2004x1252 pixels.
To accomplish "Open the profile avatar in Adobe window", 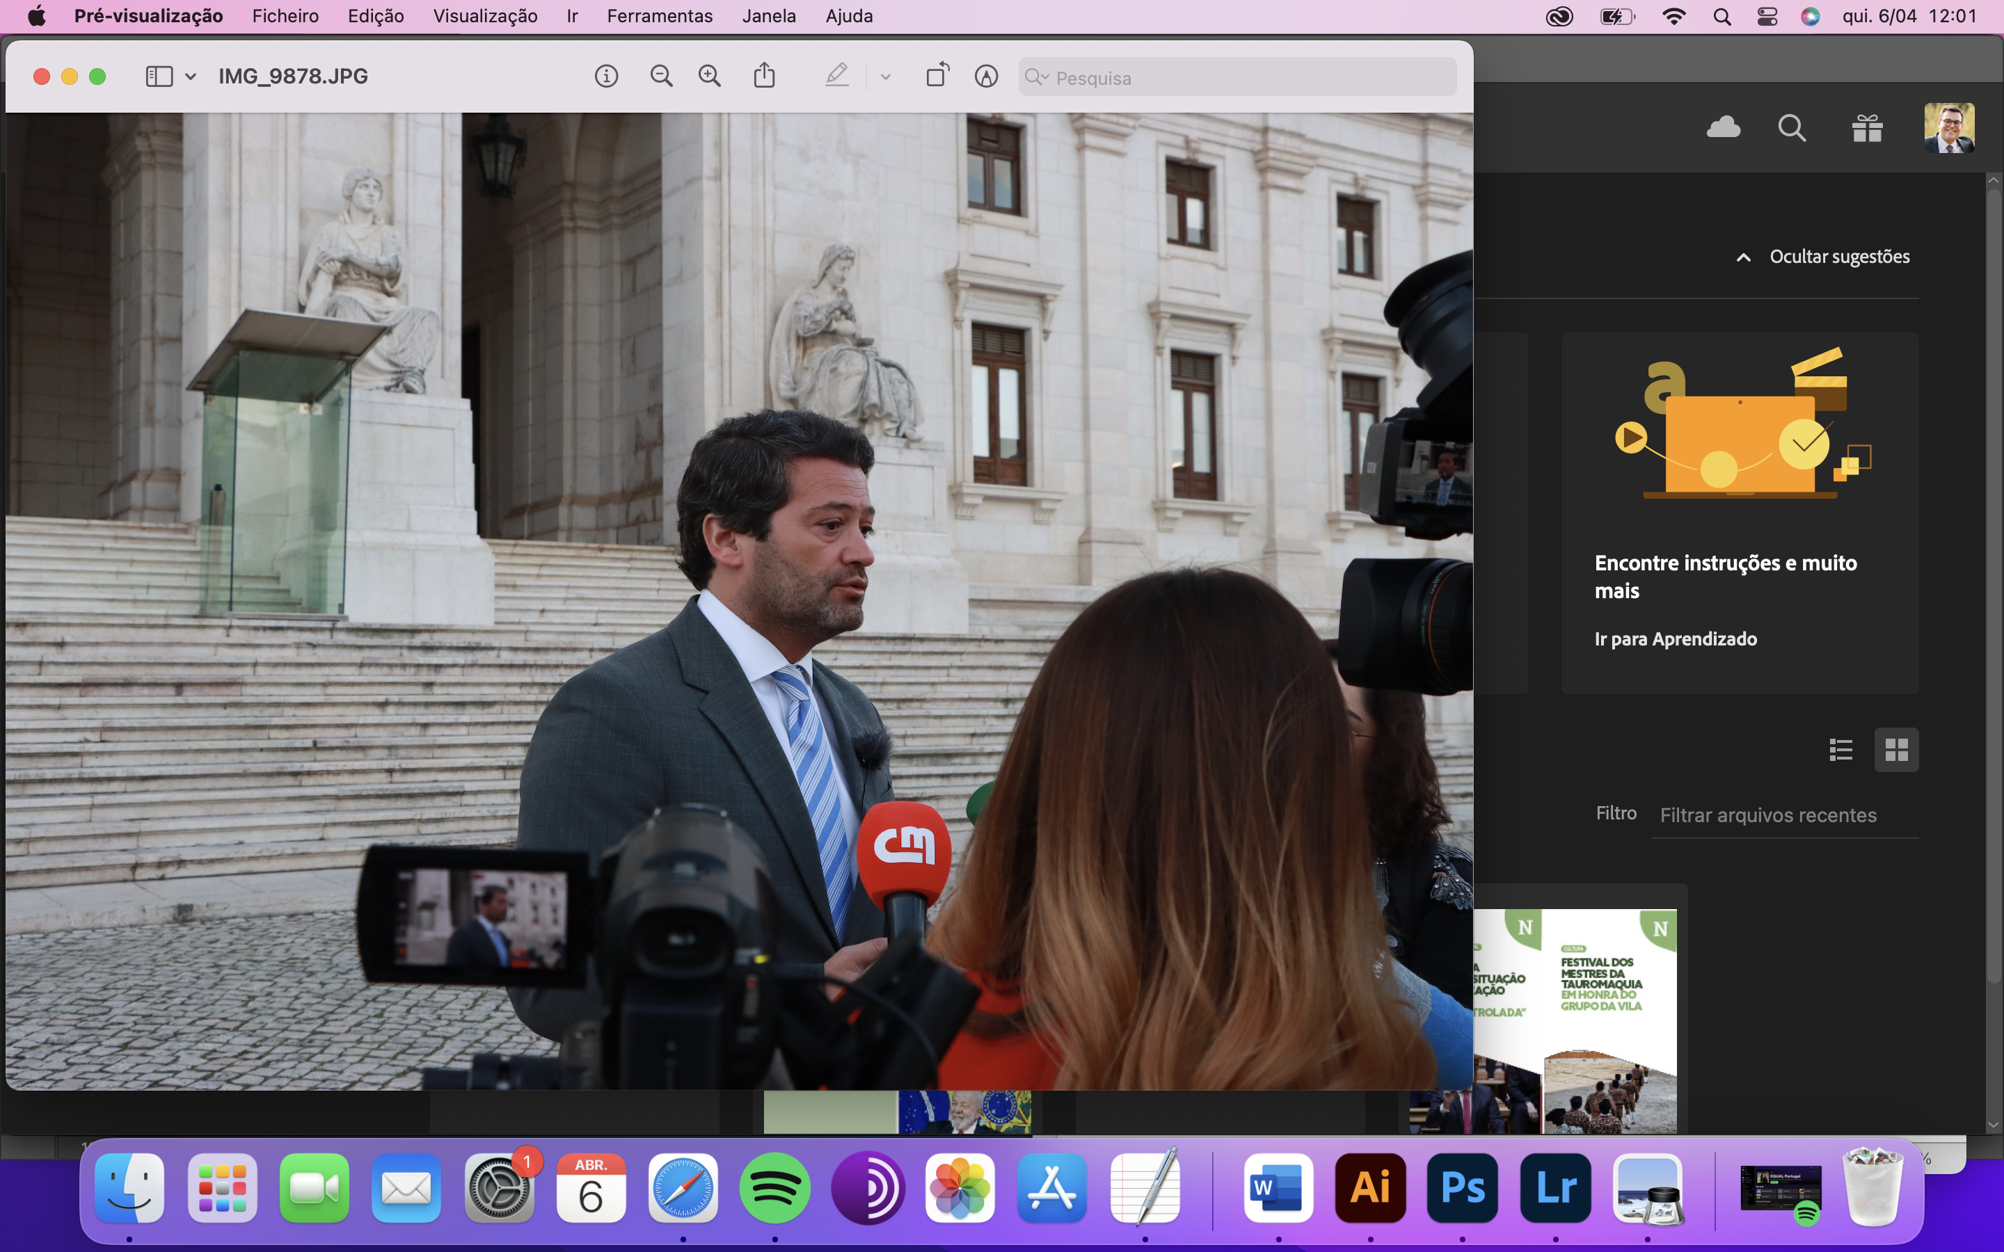I will 1949,129.
